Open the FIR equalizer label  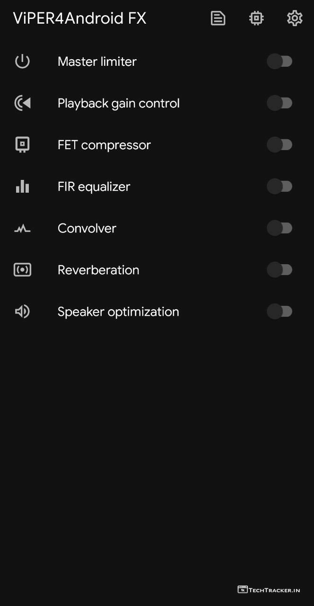tap(94, 187)
